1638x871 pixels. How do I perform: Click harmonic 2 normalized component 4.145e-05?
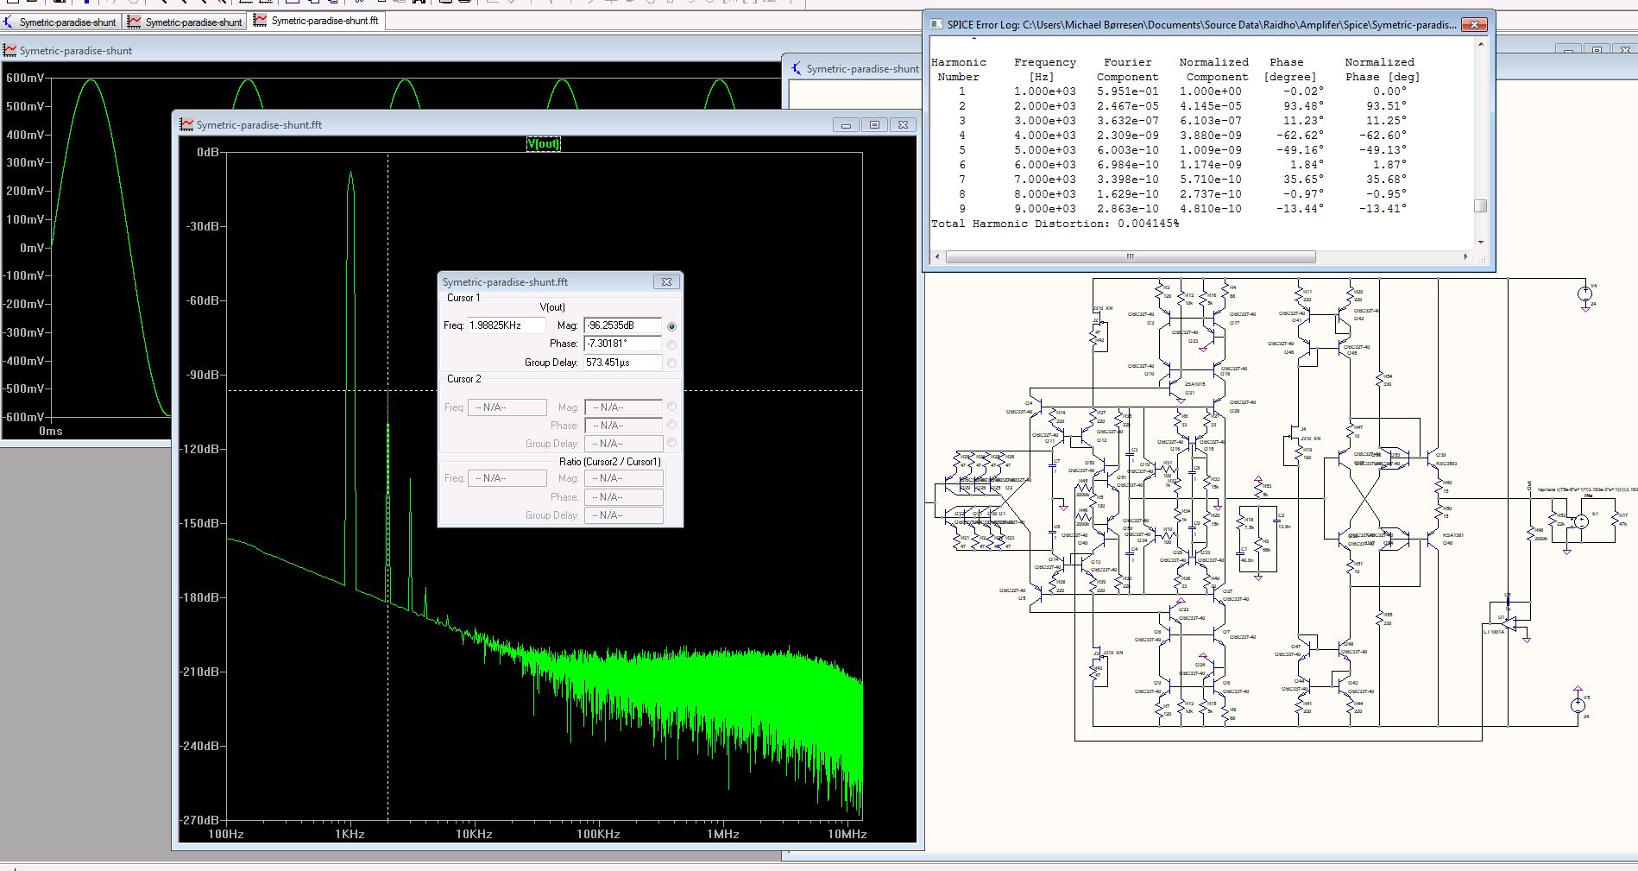pyautogui.click(x=1211, y=106)
